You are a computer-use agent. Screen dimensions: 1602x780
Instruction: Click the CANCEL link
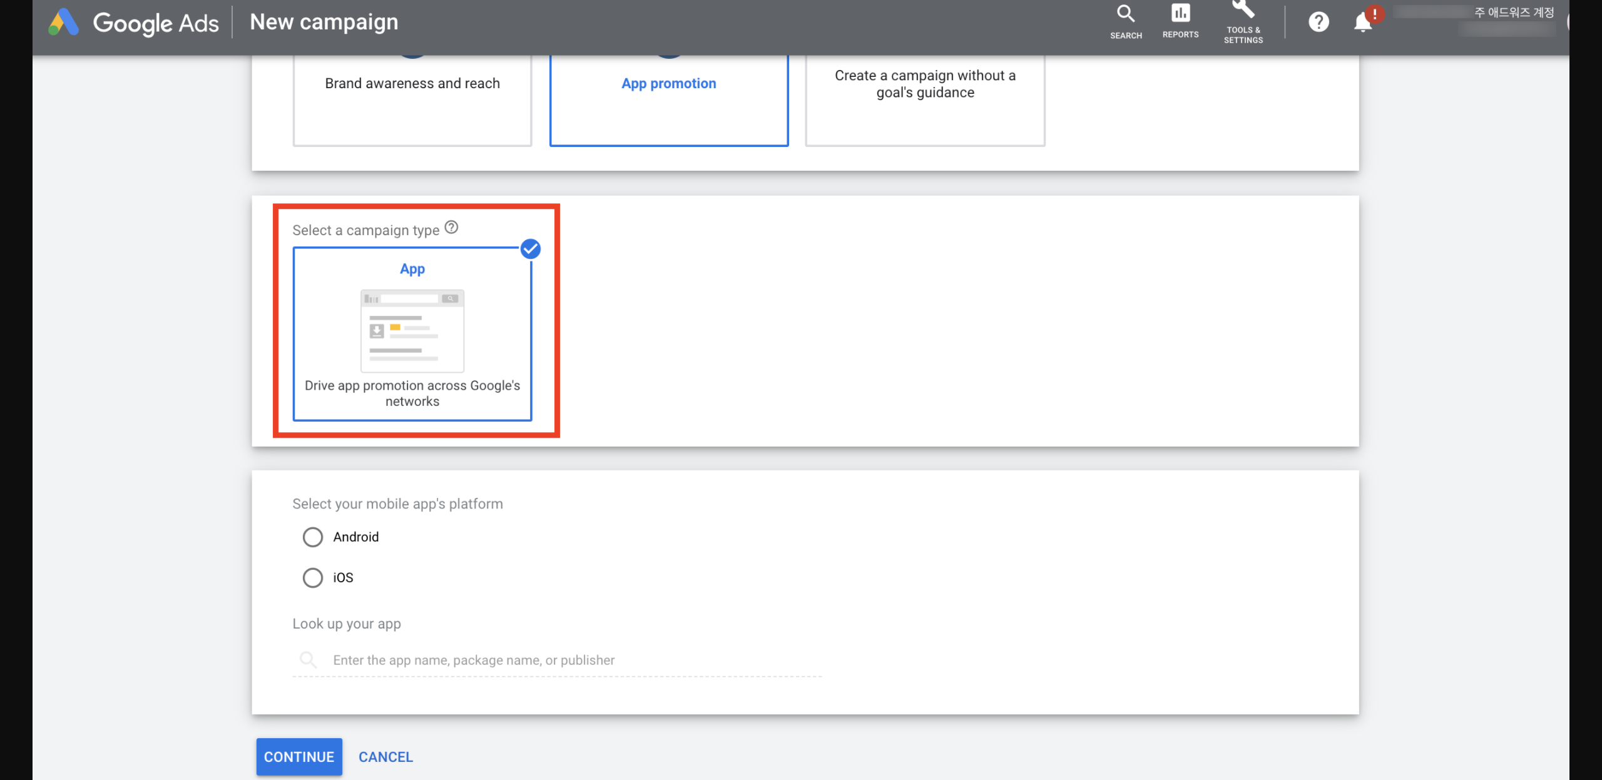(x=385, y=757)
